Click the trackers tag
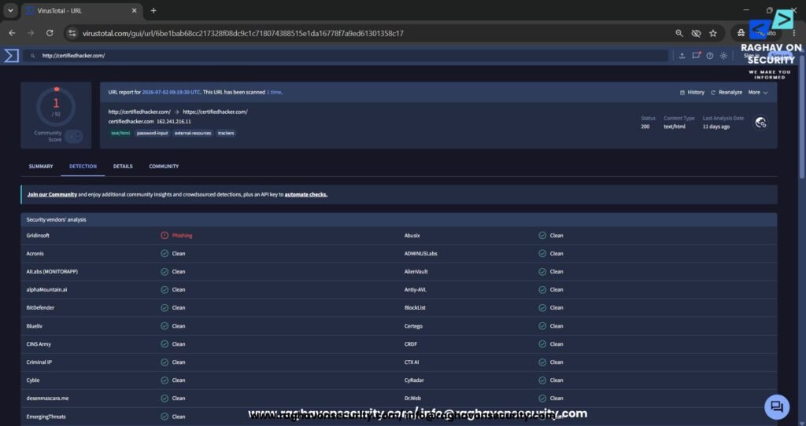The width and height of the screenshot is (806, 426). pos(226,133)
